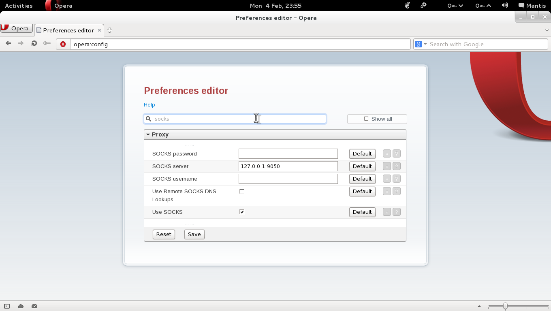Click the Reset button
Image resolution: width=551 pixels, height=311 pixels.
(164, 234)
